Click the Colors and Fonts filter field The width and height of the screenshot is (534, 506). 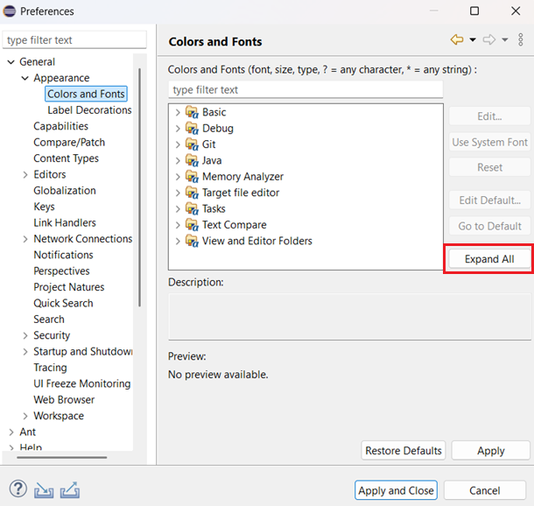click(306, 89)
